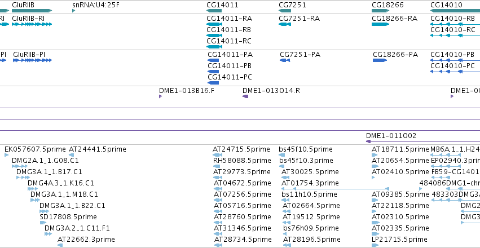Select the CG14011 gene arrow glyph
This screenshot has width=480, height=248.
pos(214,11)
